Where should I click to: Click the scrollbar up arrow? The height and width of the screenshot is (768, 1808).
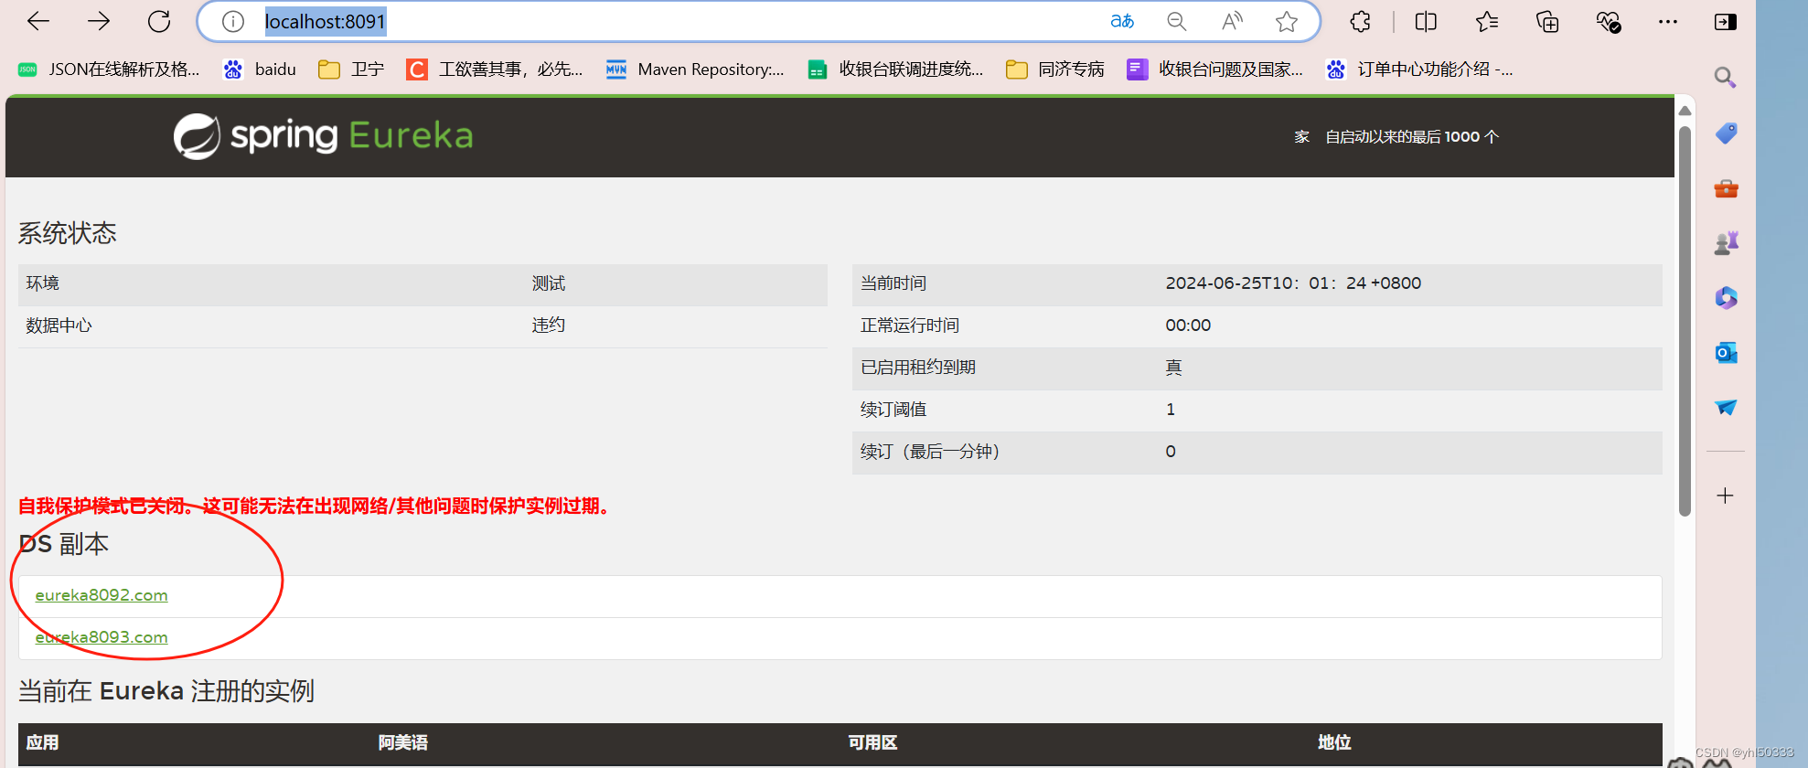(x=1685, y=111)
